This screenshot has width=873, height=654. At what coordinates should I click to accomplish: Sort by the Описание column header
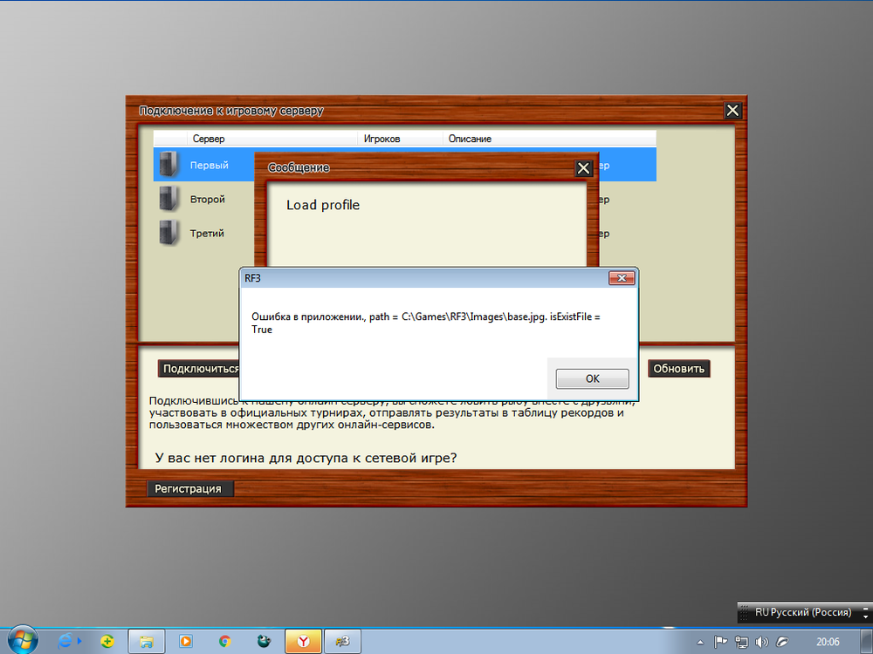470,139
